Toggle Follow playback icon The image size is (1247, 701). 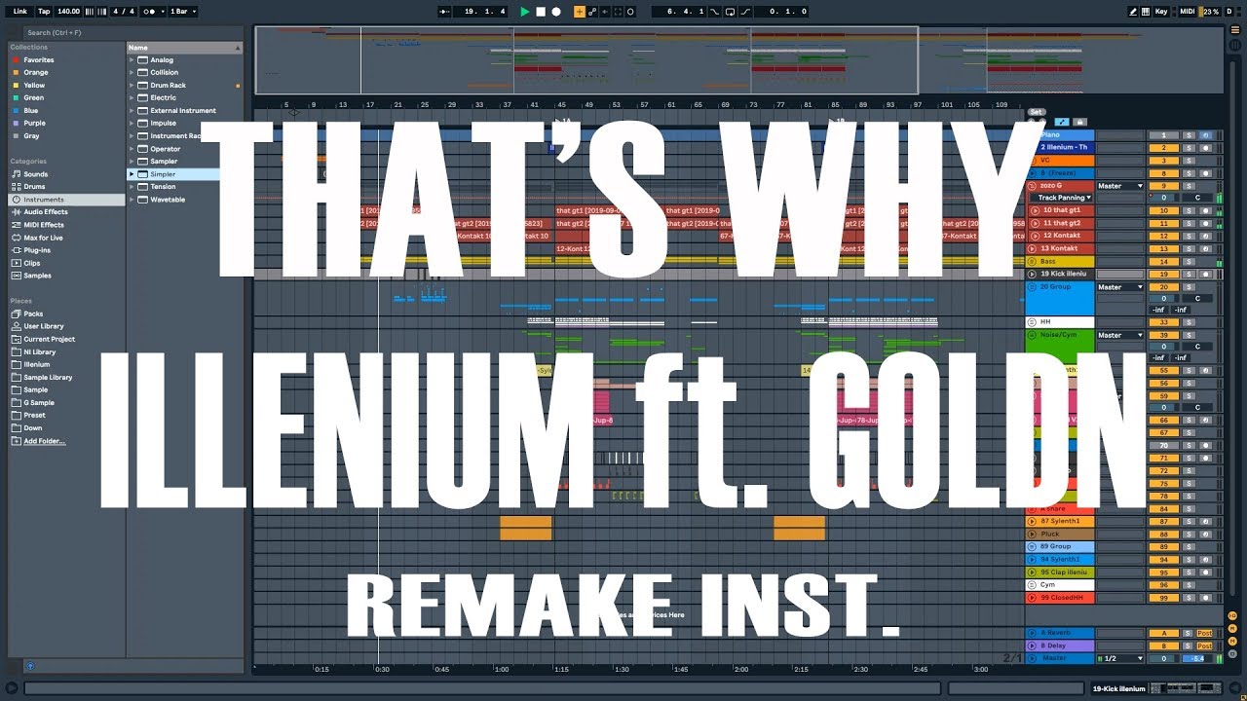(445, 12)
